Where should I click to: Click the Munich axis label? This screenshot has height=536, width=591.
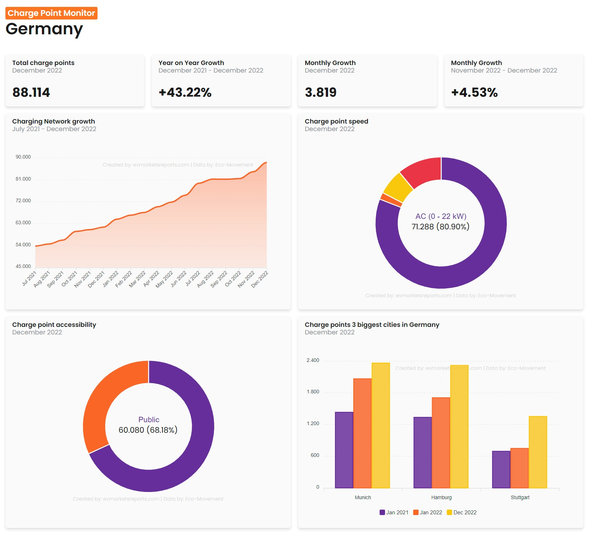tap(363, 497)
